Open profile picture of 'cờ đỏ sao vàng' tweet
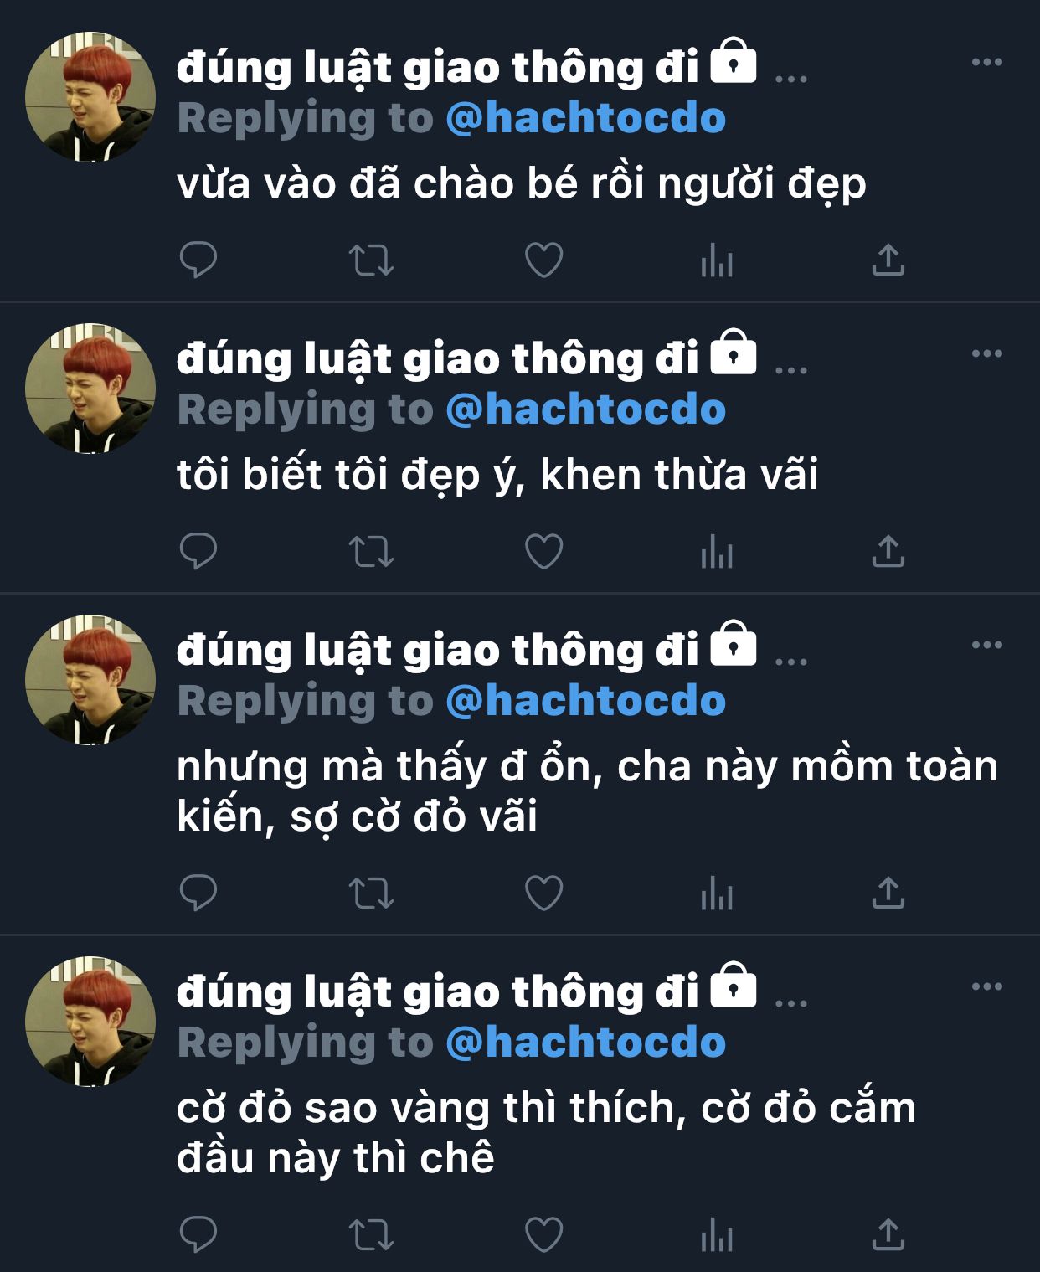 [x=90, y=1022]
